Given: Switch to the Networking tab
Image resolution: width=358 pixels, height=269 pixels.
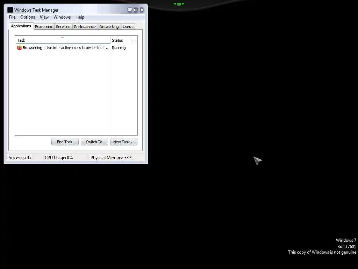Looking at the screenshot, I should click(109, 27).
